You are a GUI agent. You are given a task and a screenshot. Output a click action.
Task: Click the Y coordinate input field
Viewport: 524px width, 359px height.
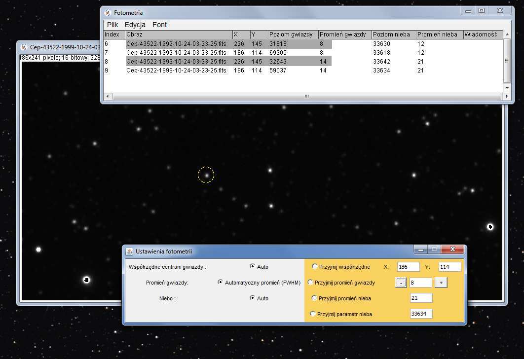[x=449, y=267]
